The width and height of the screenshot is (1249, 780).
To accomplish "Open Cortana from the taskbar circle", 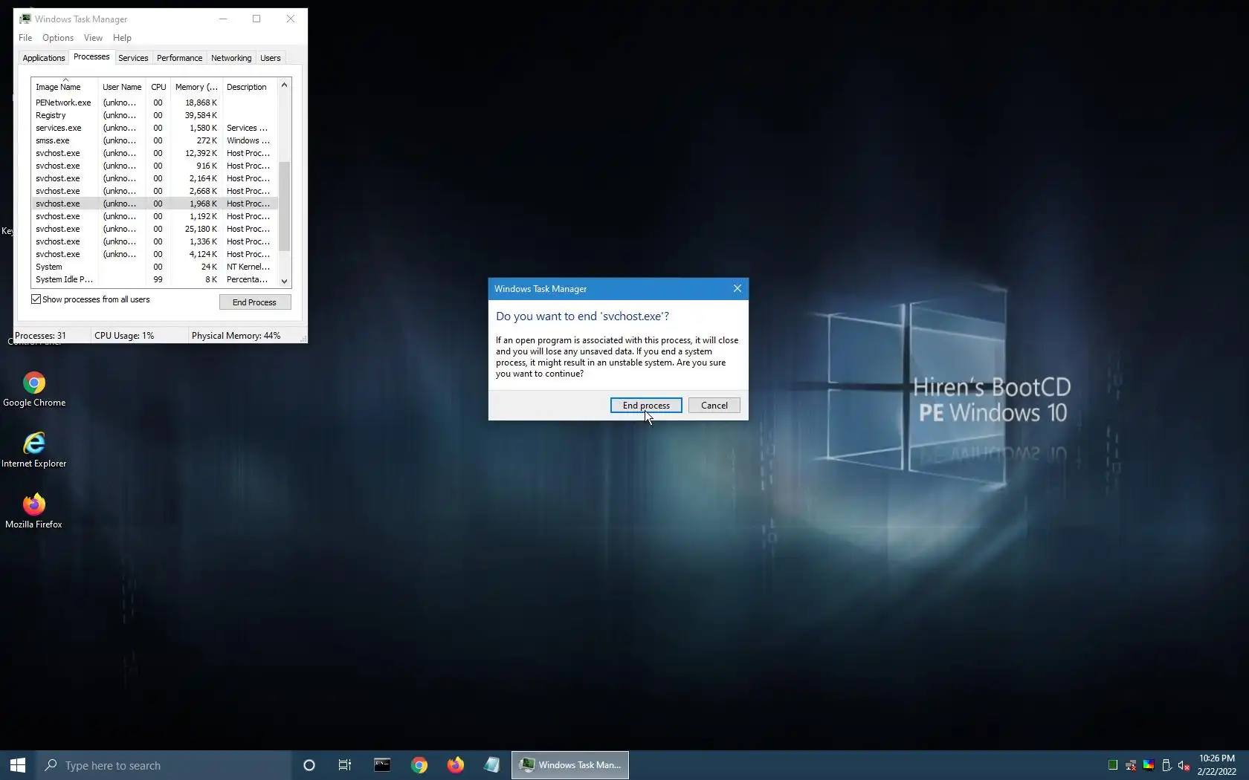I will click(309, 765).
